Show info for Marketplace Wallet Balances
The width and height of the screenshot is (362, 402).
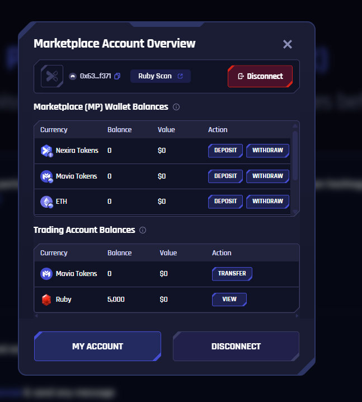click(176, 107)
